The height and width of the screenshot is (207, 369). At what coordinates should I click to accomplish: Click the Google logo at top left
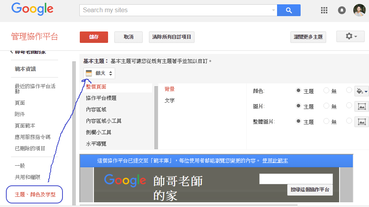tap(33, 9)
